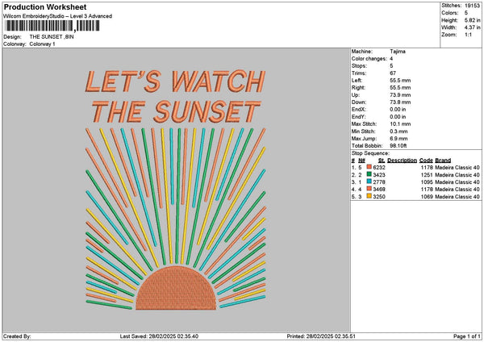Click the Stop Sequence heading
Screen dimensions: 484x342
click(370, 152)
